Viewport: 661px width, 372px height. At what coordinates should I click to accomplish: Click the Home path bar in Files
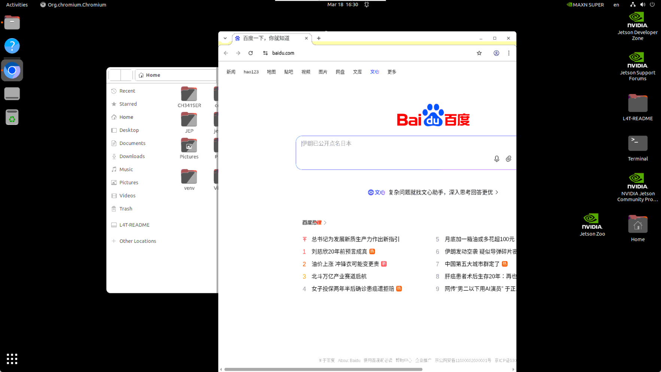click(176, 75)
